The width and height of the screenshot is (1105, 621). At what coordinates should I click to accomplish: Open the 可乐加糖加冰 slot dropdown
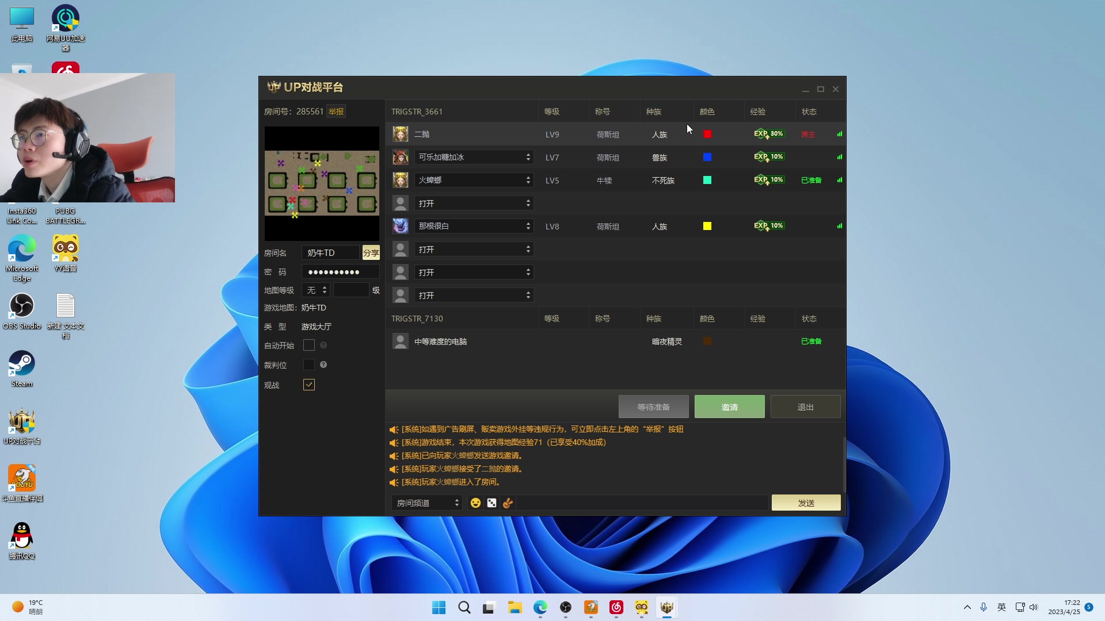tap(474, 157)
